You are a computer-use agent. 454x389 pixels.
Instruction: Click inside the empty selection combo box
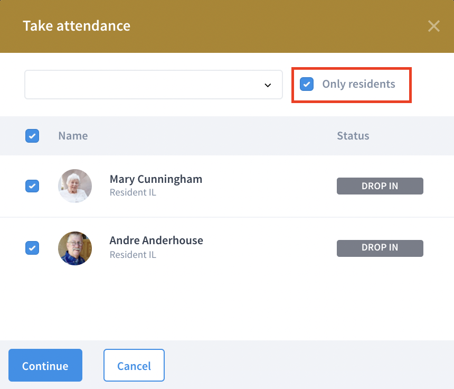tap(154, 85)
